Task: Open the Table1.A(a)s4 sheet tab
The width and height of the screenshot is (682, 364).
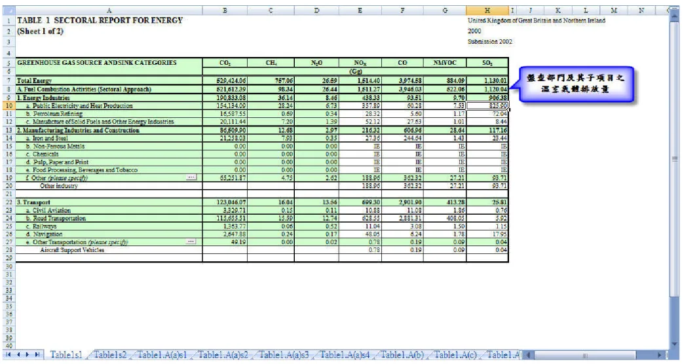Action: (x=345, y=355)
